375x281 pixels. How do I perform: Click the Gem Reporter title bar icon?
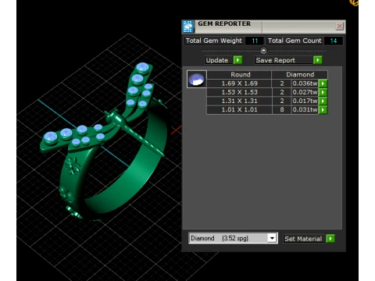(187, 27)
